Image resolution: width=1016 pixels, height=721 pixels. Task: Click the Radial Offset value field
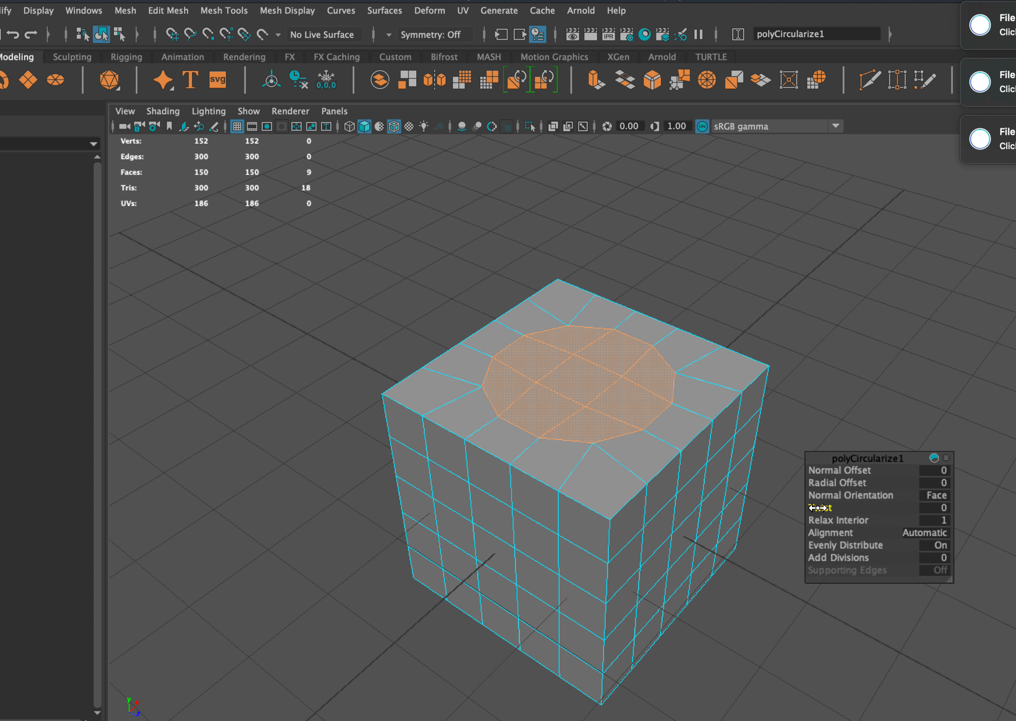click(x=934, y=483)
